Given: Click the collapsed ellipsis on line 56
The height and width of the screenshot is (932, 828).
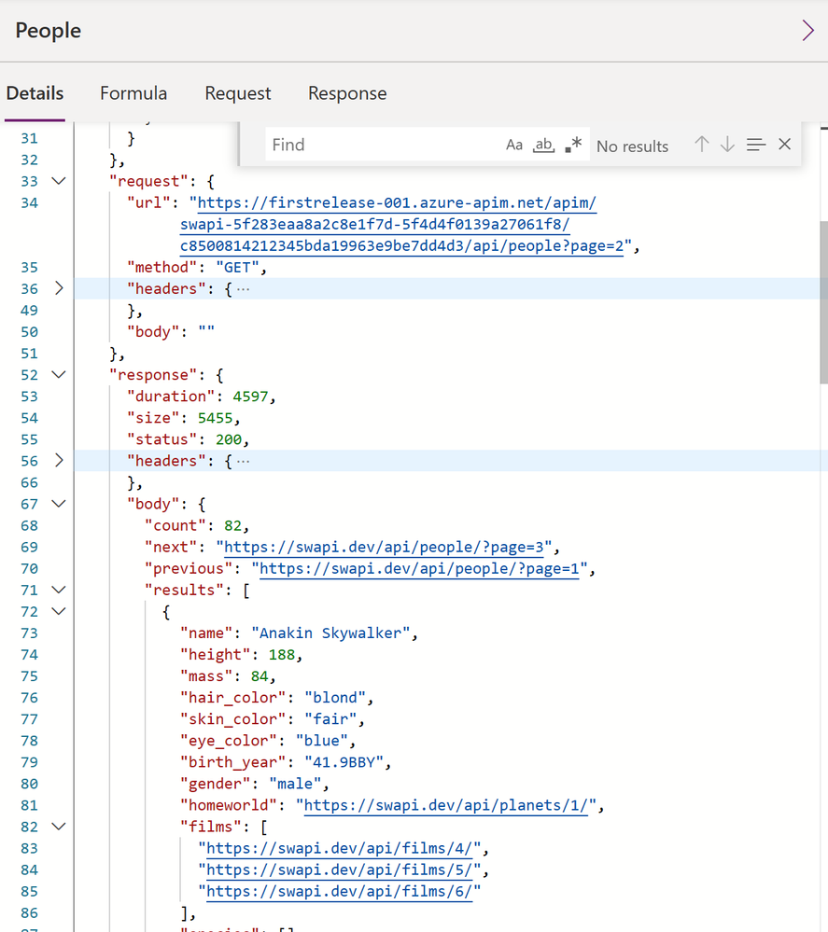Looking at the screenshot, I should tap(244, 462).
